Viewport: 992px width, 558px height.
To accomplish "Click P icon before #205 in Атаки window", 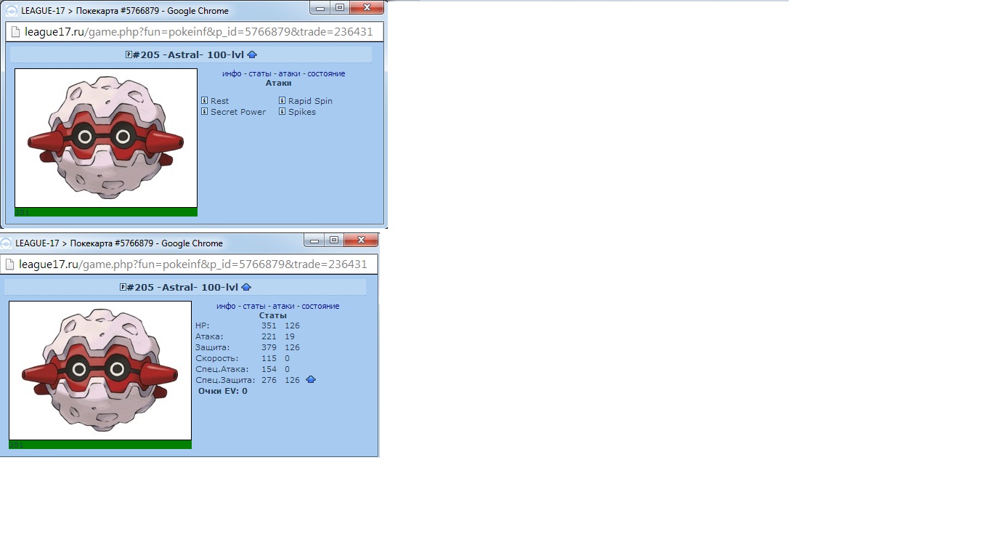I will coord(129,54).
